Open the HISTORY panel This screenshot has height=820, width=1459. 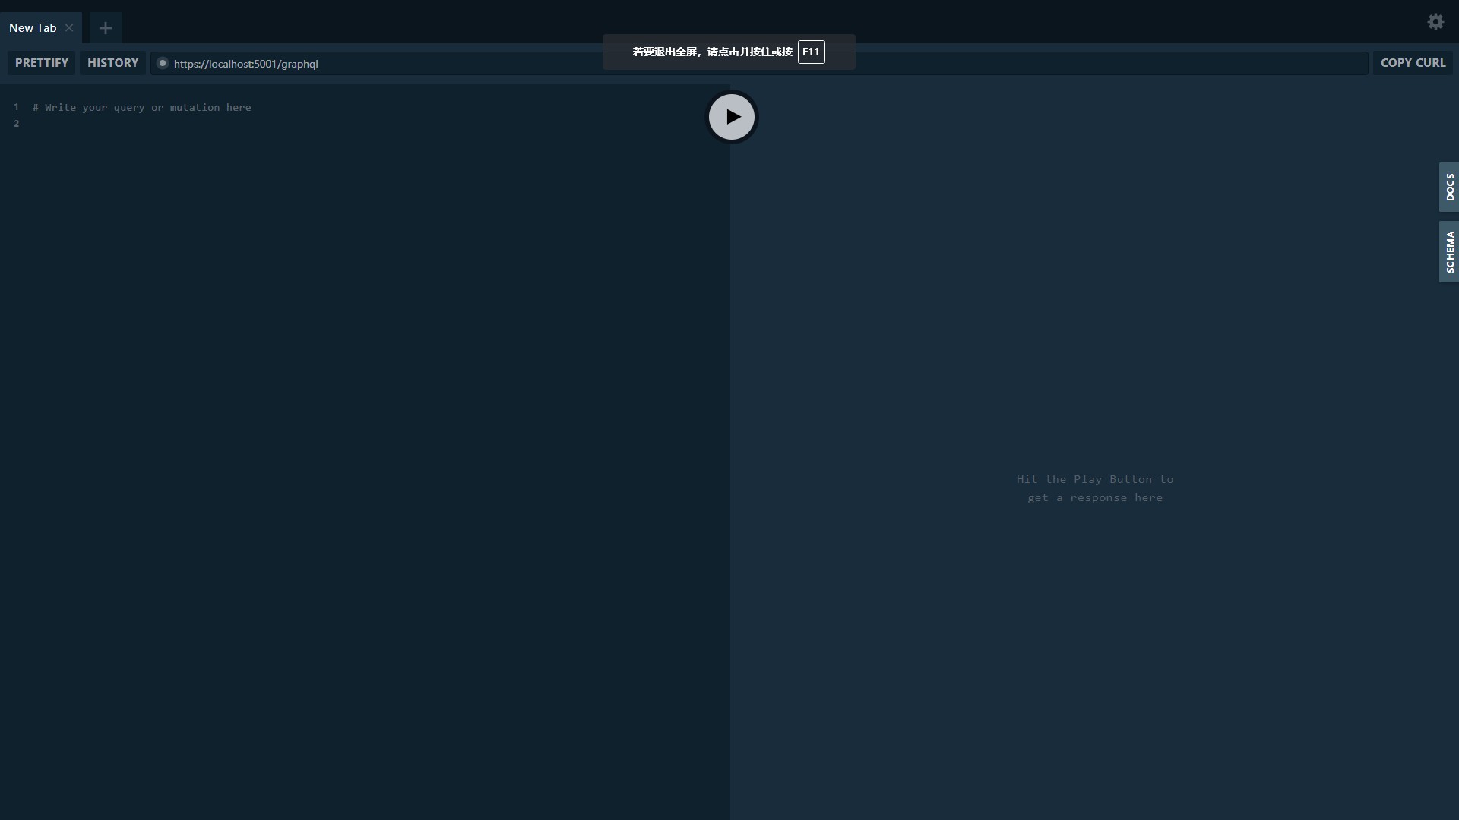112,63
